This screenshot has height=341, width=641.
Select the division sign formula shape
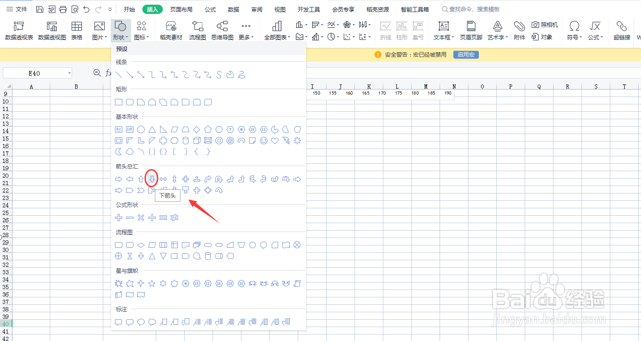(152, 218)
